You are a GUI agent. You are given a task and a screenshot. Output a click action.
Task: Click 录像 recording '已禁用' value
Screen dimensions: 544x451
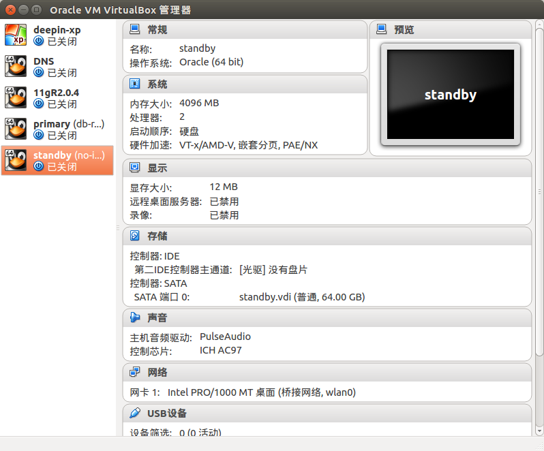[x=224, y=215]
